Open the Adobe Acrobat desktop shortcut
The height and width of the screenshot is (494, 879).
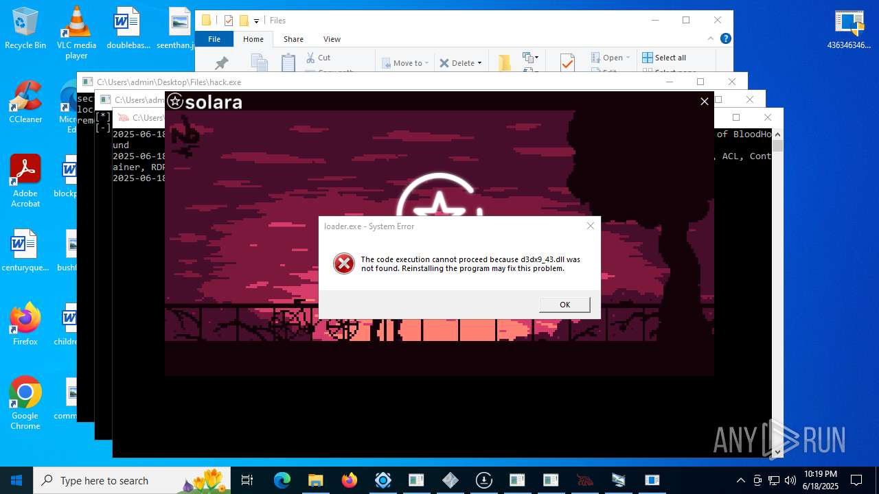coord(25,180)
